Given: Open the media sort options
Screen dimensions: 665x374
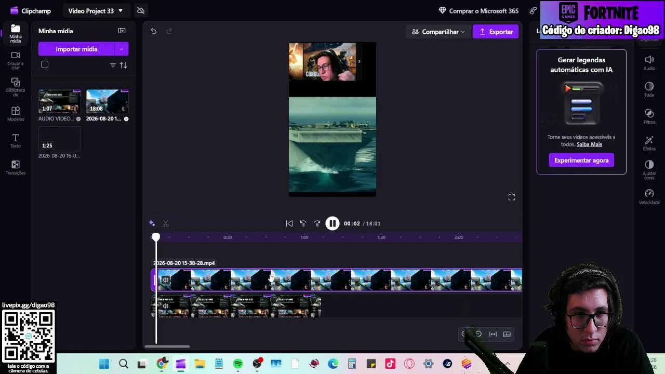Looking at the screenshot, I should (124, 65).
